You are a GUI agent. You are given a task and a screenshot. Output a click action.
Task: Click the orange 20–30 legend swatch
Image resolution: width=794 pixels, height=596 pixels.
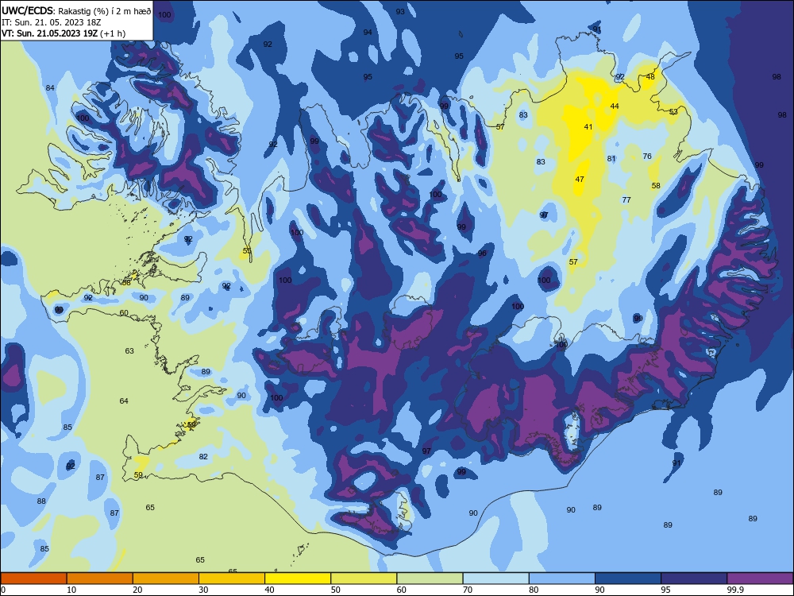tap(166, 579)
